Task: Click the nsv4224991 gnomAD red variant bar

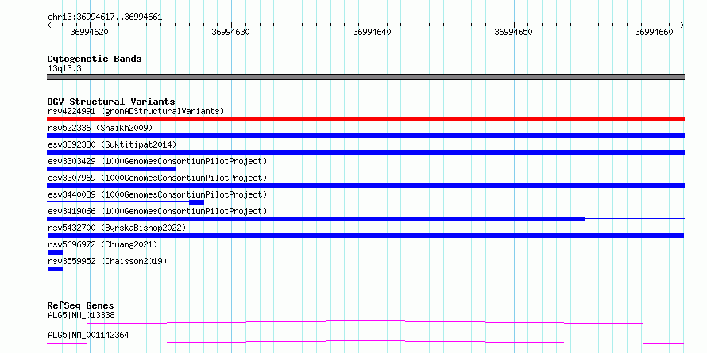Action: click(x=365, y=119)
